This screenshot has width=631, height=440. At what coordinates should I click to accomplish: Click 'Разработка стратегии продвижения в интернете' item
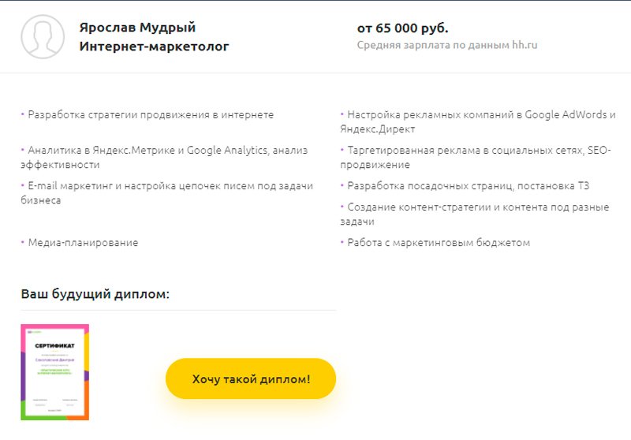point(147,115)
